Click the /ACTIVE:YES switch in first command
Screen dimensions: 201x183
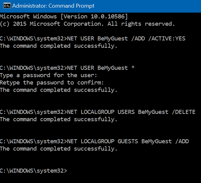pos(167,39)
